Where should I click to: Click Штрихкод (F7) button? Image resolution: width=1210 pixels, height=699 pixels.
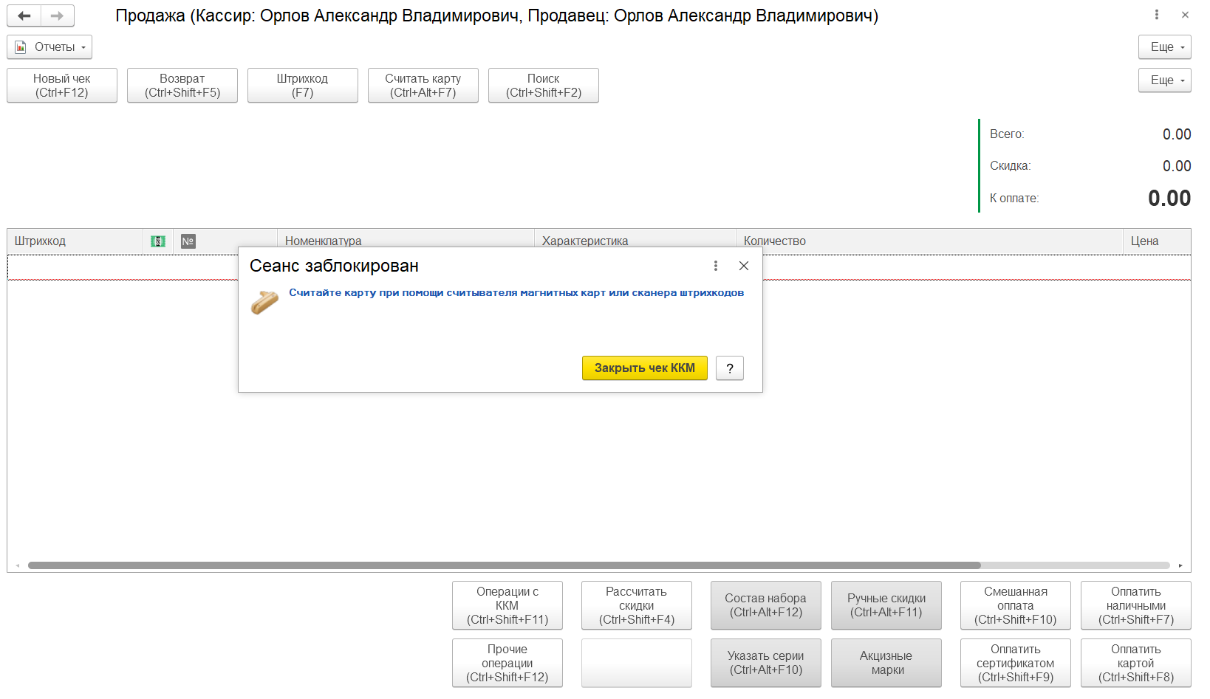click(303, 86)
